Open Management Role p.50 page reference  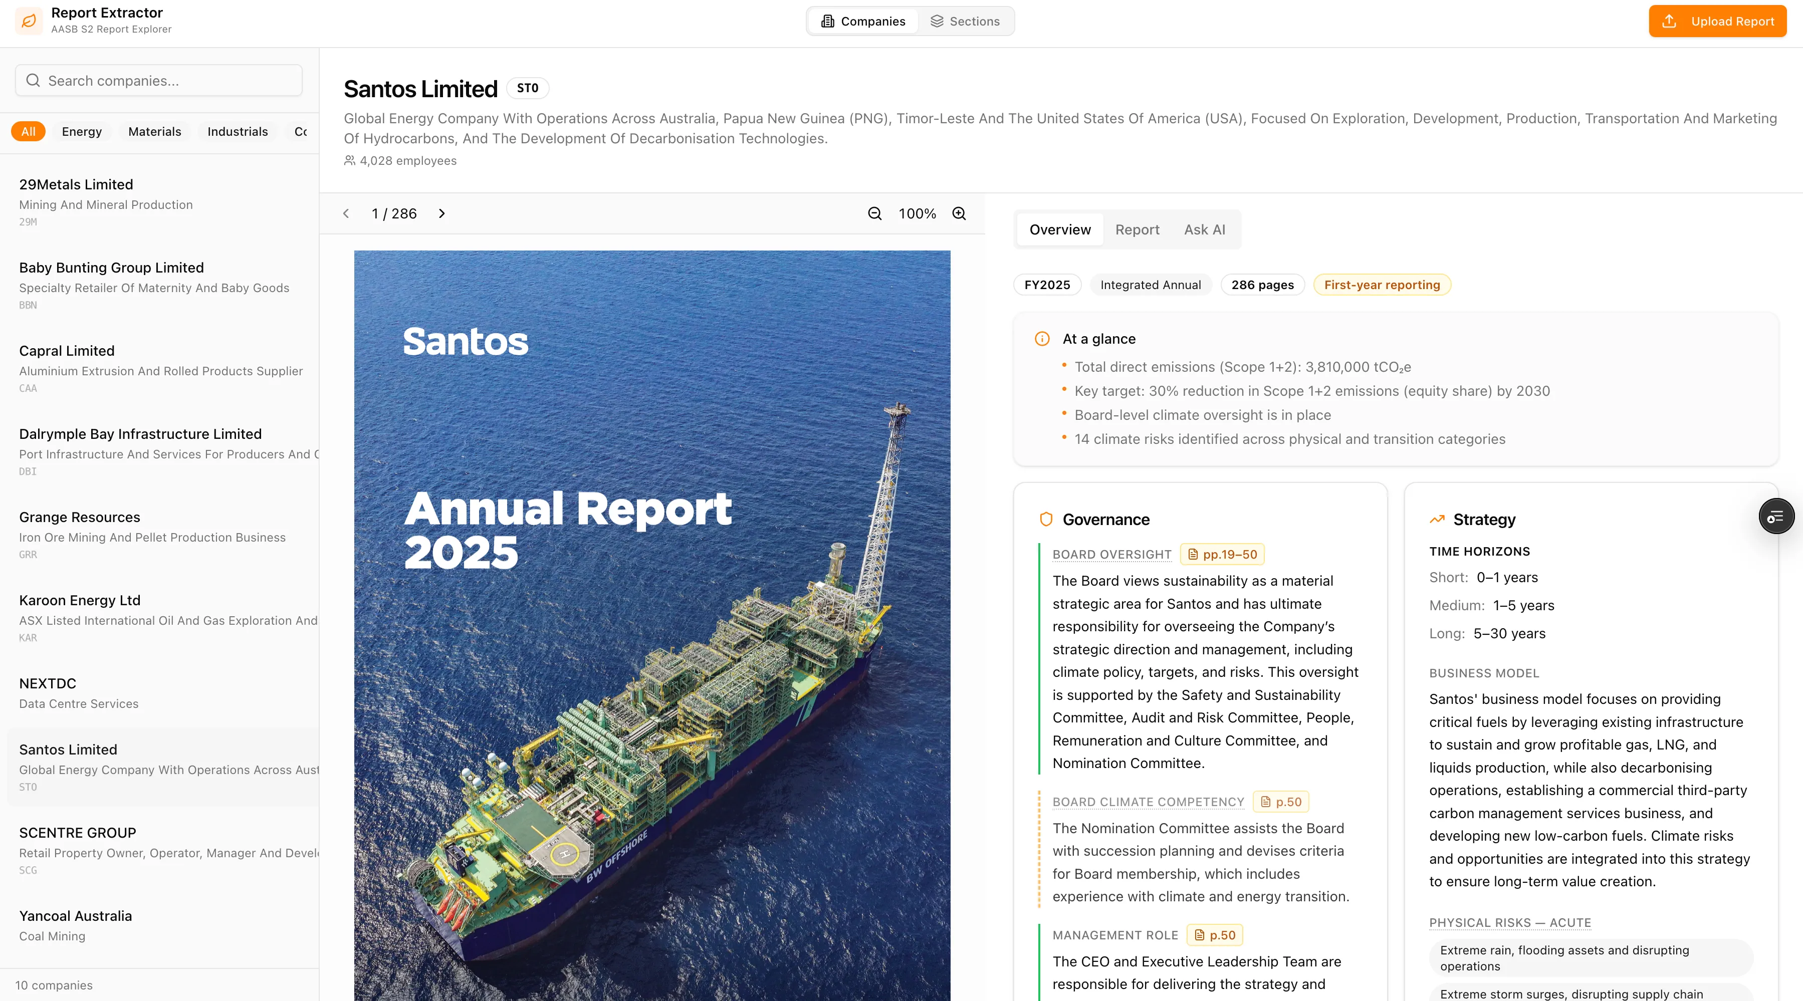(x=1214, y=935)
